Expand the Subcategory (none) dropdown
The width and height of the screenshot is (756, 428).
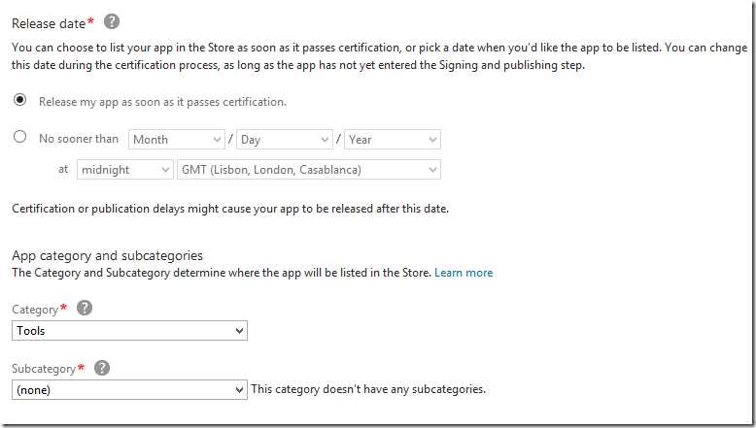[130, 390]
